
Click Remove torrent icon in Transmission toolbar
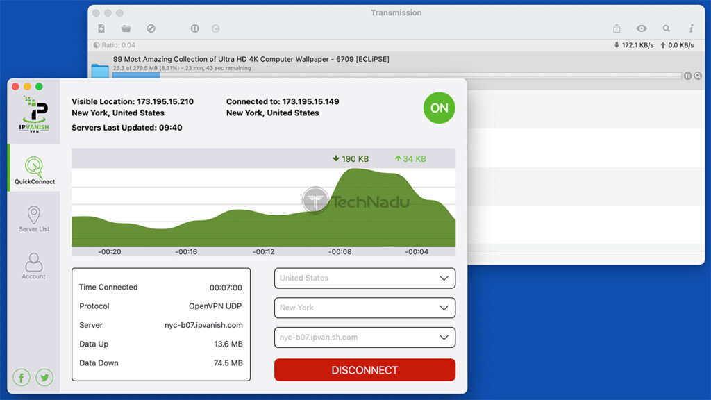tap(151, 28)
